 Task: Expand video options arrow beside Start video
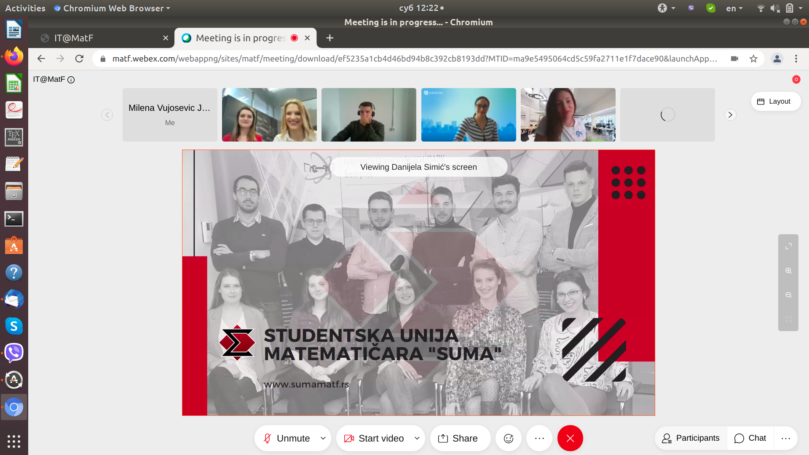pyautogui.click(x=417, y=439)
